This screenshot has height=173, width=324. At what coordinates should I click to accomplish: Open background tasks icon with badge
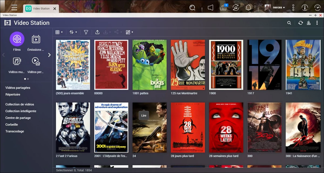(224, 7)
